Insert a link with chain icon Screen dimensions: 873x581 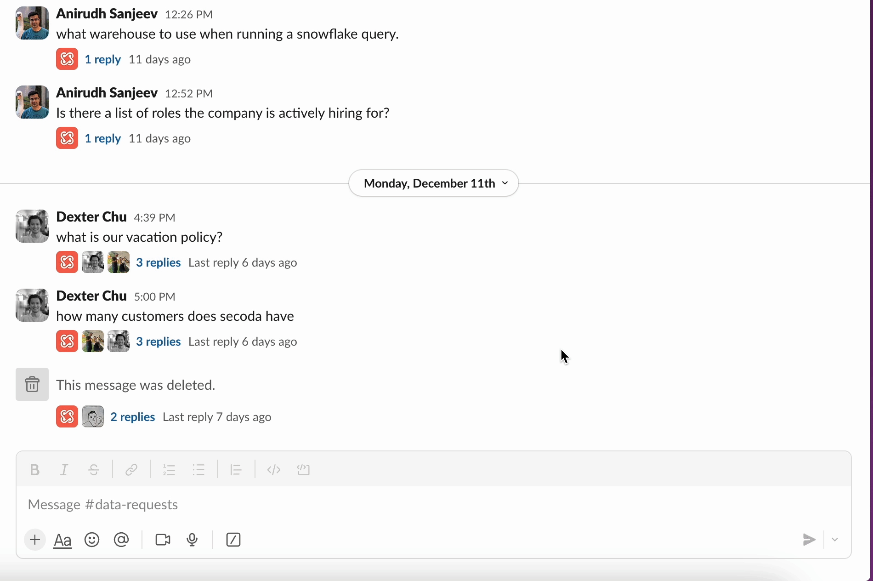pyautogui.click(x=131, y=470)
